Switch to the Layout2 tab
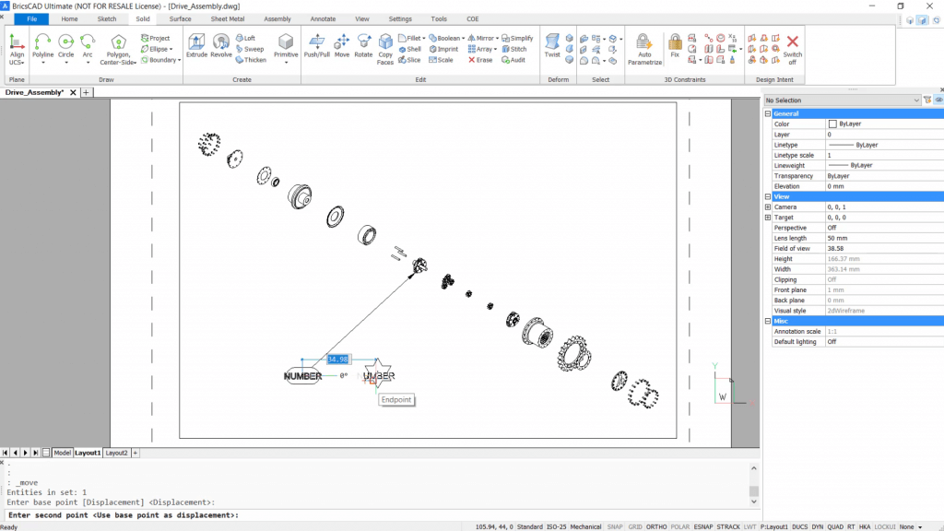 pyautogui.click(x=116, y=453)
